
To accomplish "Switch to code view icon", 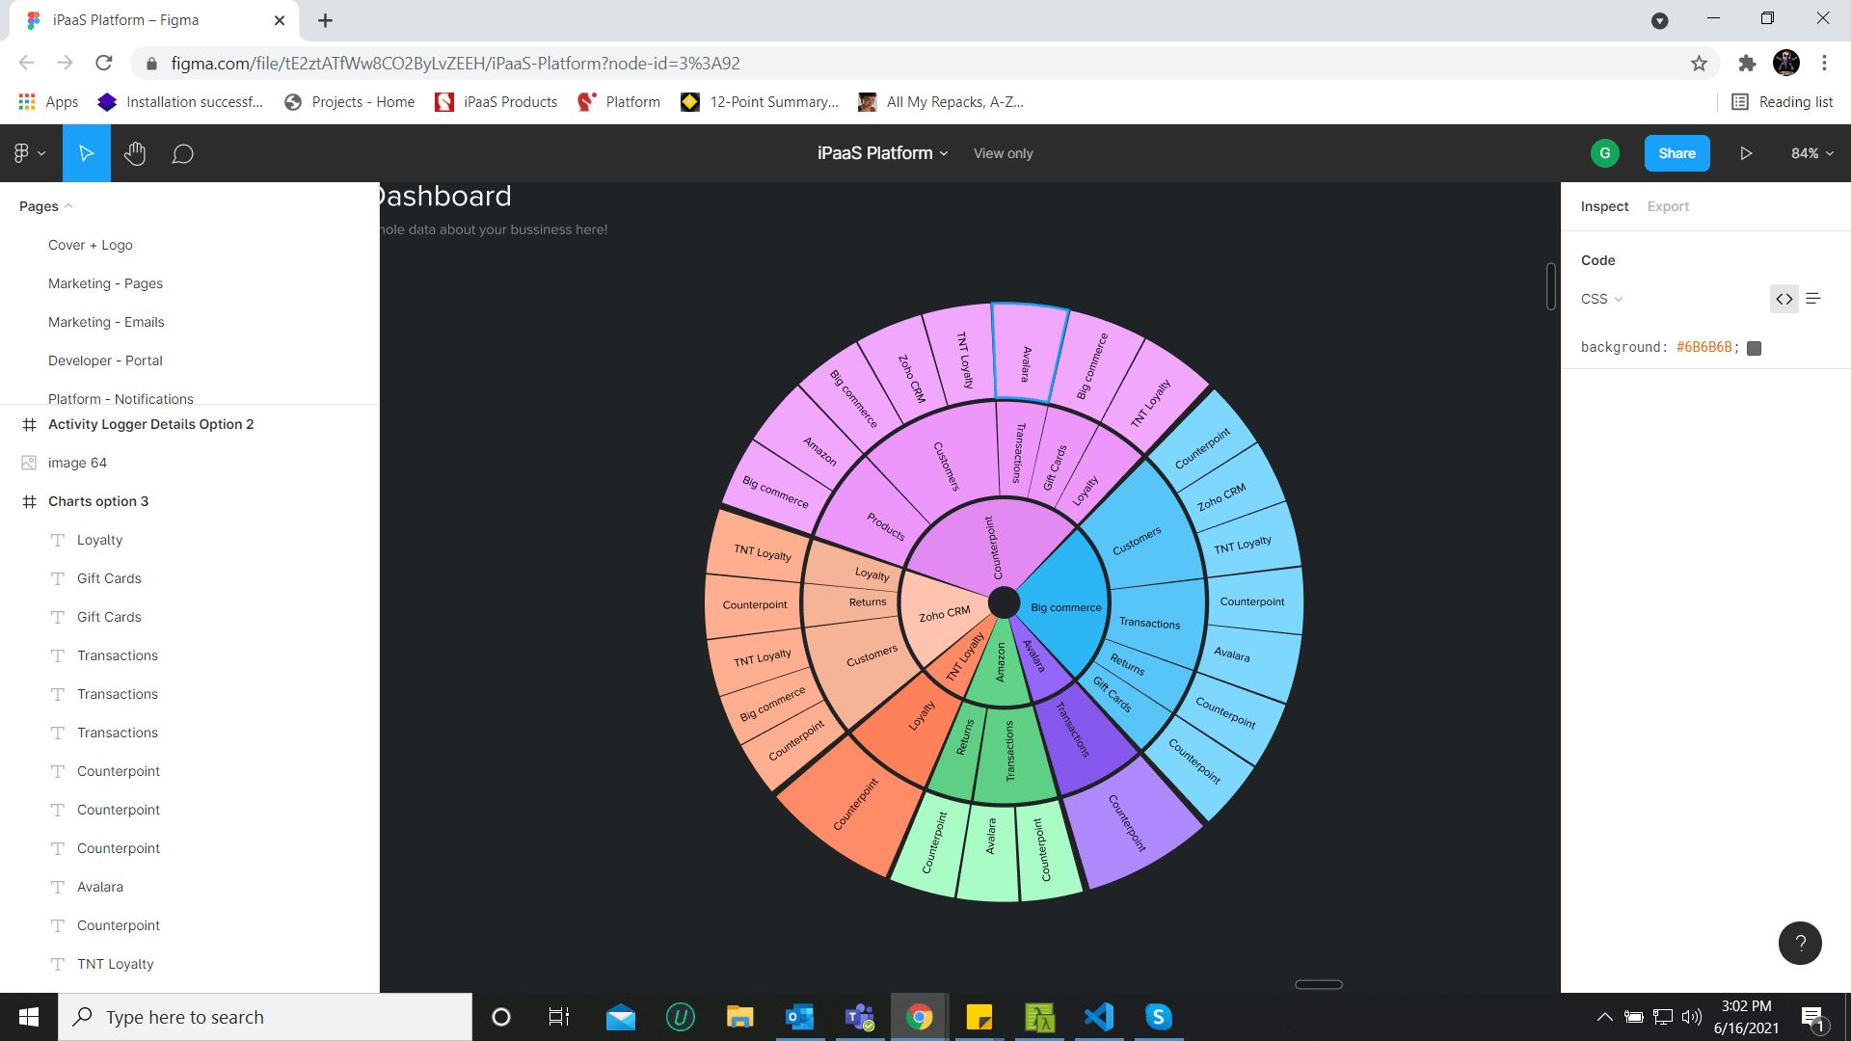I will coord(1784,299).
